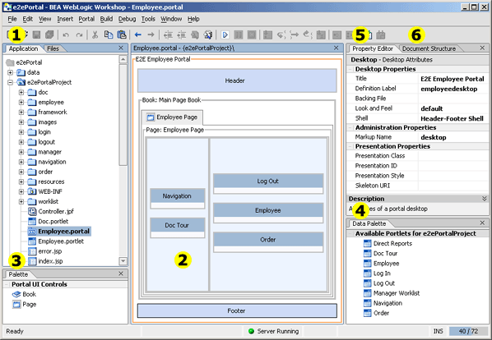Select the Employee Page tab in the book
492x340 pixels.
[172, 117]
